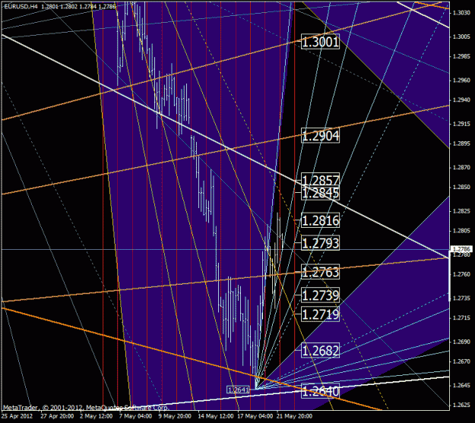Image resolution: width=475 pixels, height=423 pixels.
Task: Click the 1.2870 price axis value
Action: 461,167
